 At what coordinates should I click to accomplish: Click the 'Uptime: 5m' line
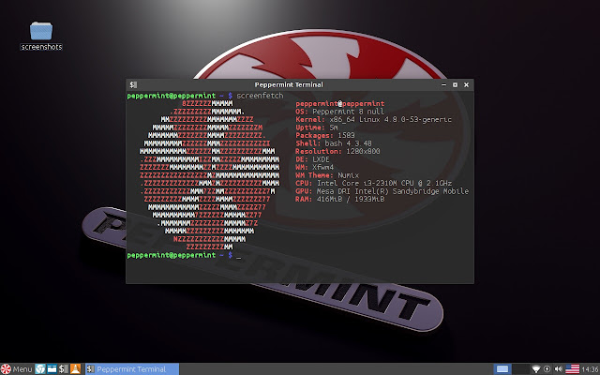tap(317, 127)
